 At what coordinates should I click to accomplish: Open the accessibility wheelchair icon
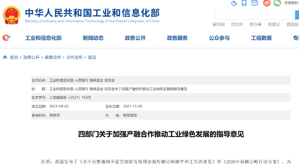click(234, 3)
